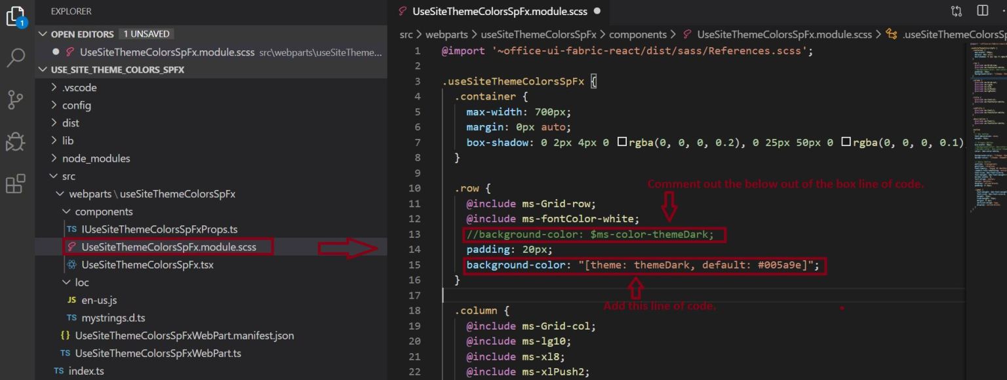Split the editor using the split icon

pyautogui.click(x=981, y=10)
